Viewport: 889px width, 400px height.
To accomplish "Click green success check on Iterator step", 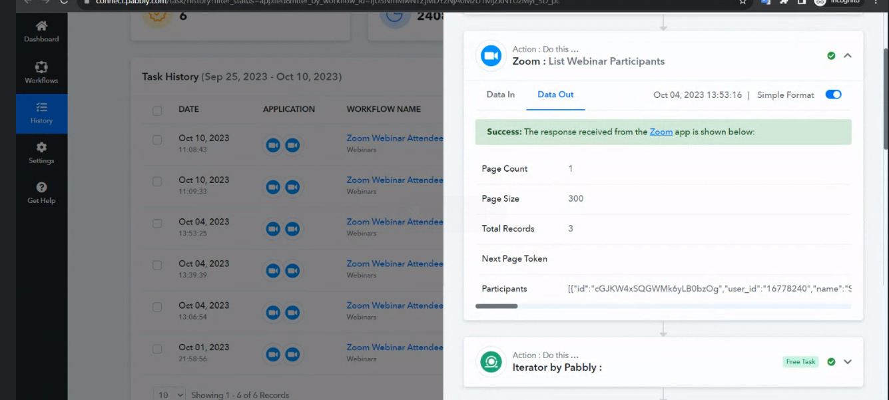I will (831, 362).
